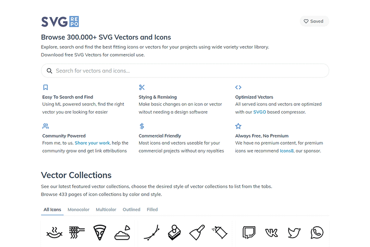Click the SVG Repo logo
The width and height of the screenshot is (370, 247).
(x=60, y=21)
